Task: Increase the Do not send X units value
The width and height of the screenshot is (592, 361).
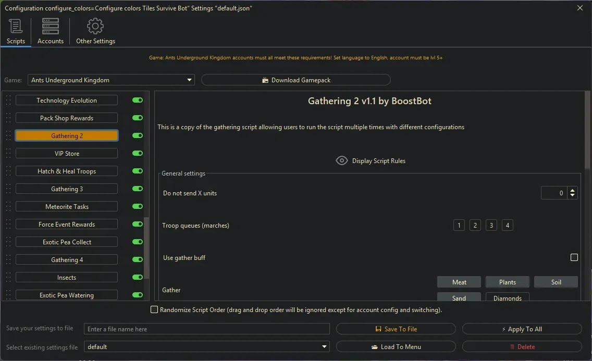Action: (x=573, y=191)
